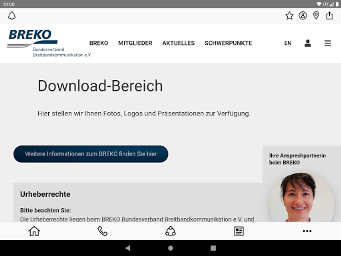
Task: Click the 'Bitte beachten Sie:' text
Action: tap(45, 210)
